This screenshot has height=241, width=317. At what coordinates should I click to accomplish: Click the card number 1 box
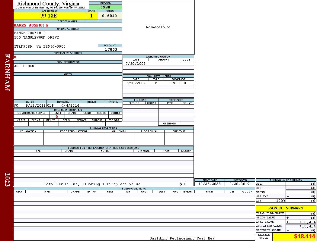91,16
